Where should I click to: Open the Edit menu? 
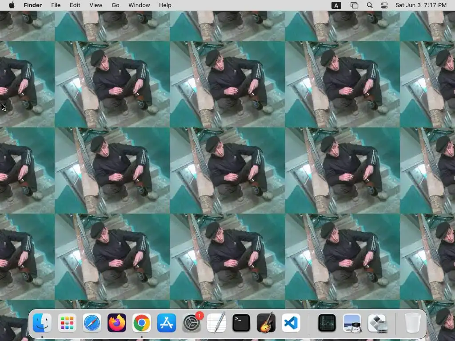click(75, 5)
